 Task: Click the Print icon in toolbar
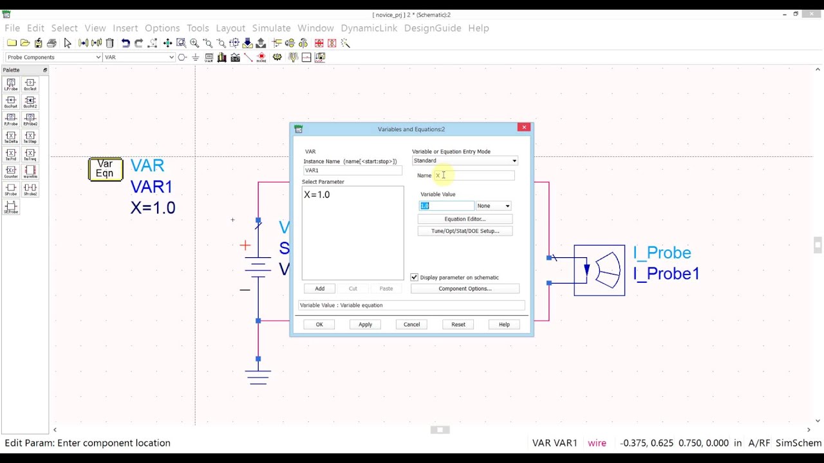(x=51, y=43)
